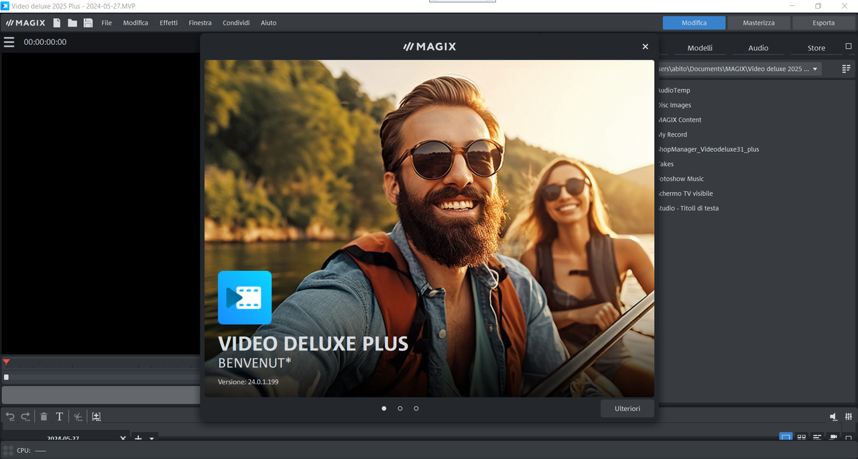The height and width of the screenshot is (459, 858).
Task: Open the Studio - Titoli di testa item
Action: point(688,208)
